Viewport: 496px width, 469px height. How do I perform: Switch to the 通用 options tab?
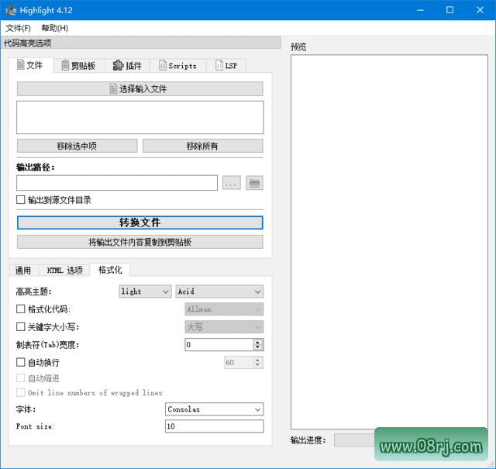23,271
